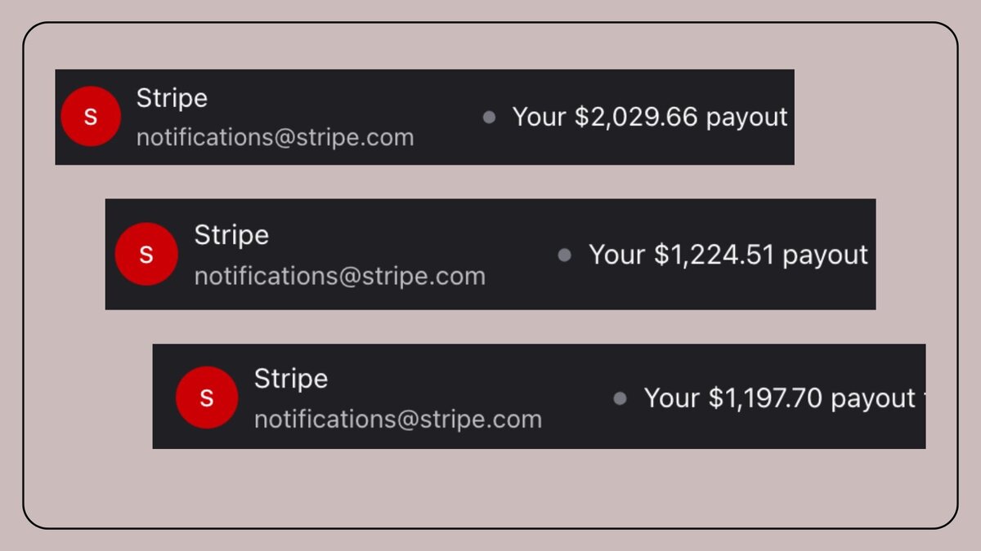
Task: Open the "Your $1,224.51 payout" subject
Action: (x=728, y=255)
